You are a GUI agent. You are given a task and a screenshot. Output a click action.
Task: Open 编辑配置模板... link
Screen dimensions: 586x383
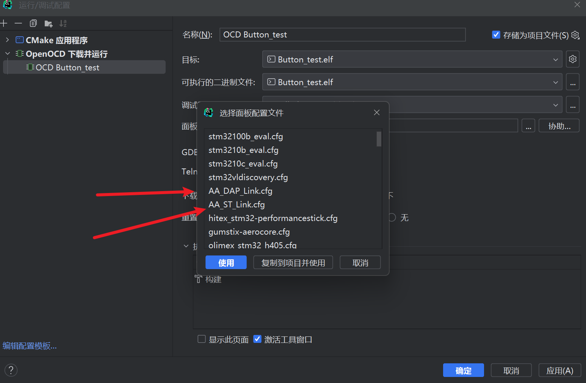pyautogui.click(x=30, y=346)
